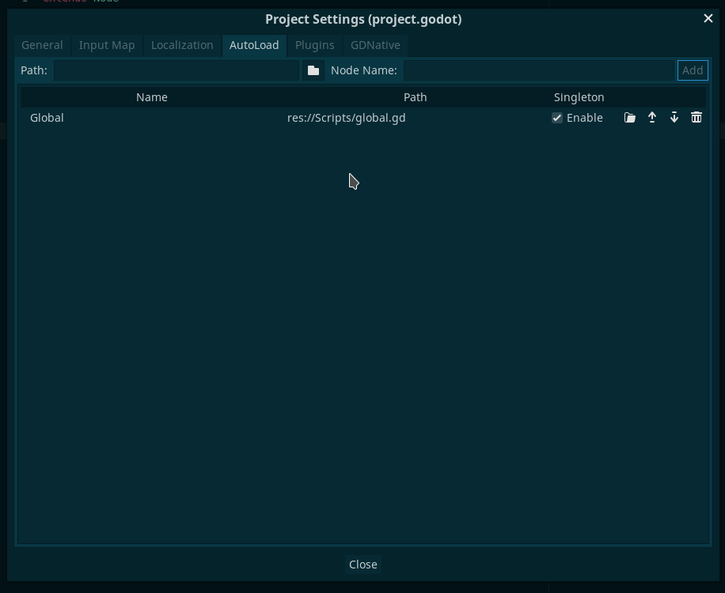725x593 pixels.
Task: Click inside the Node Name input field
Action: (538, 70)
